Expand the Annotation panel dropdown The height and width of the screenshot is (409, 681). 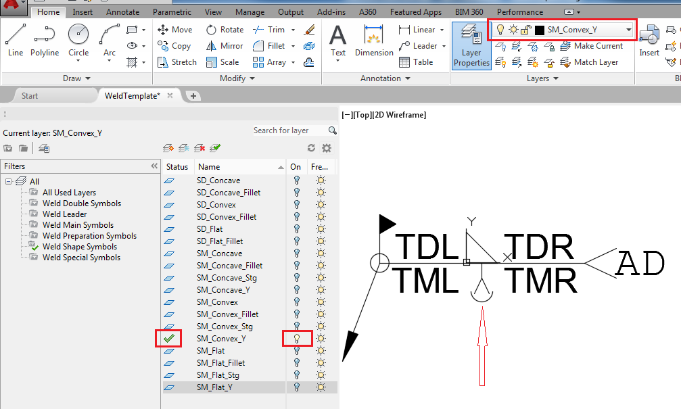pyautogui.click(x=408, y=78)
